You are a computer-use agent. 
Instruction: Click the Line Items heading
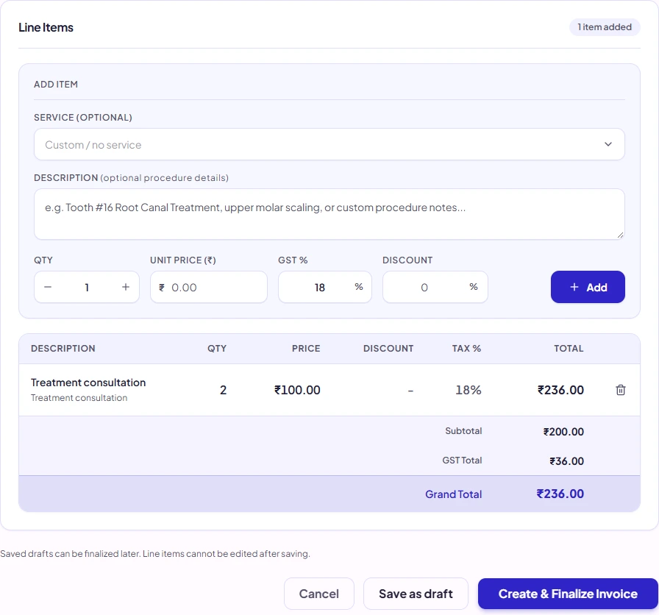coord(46,27)
